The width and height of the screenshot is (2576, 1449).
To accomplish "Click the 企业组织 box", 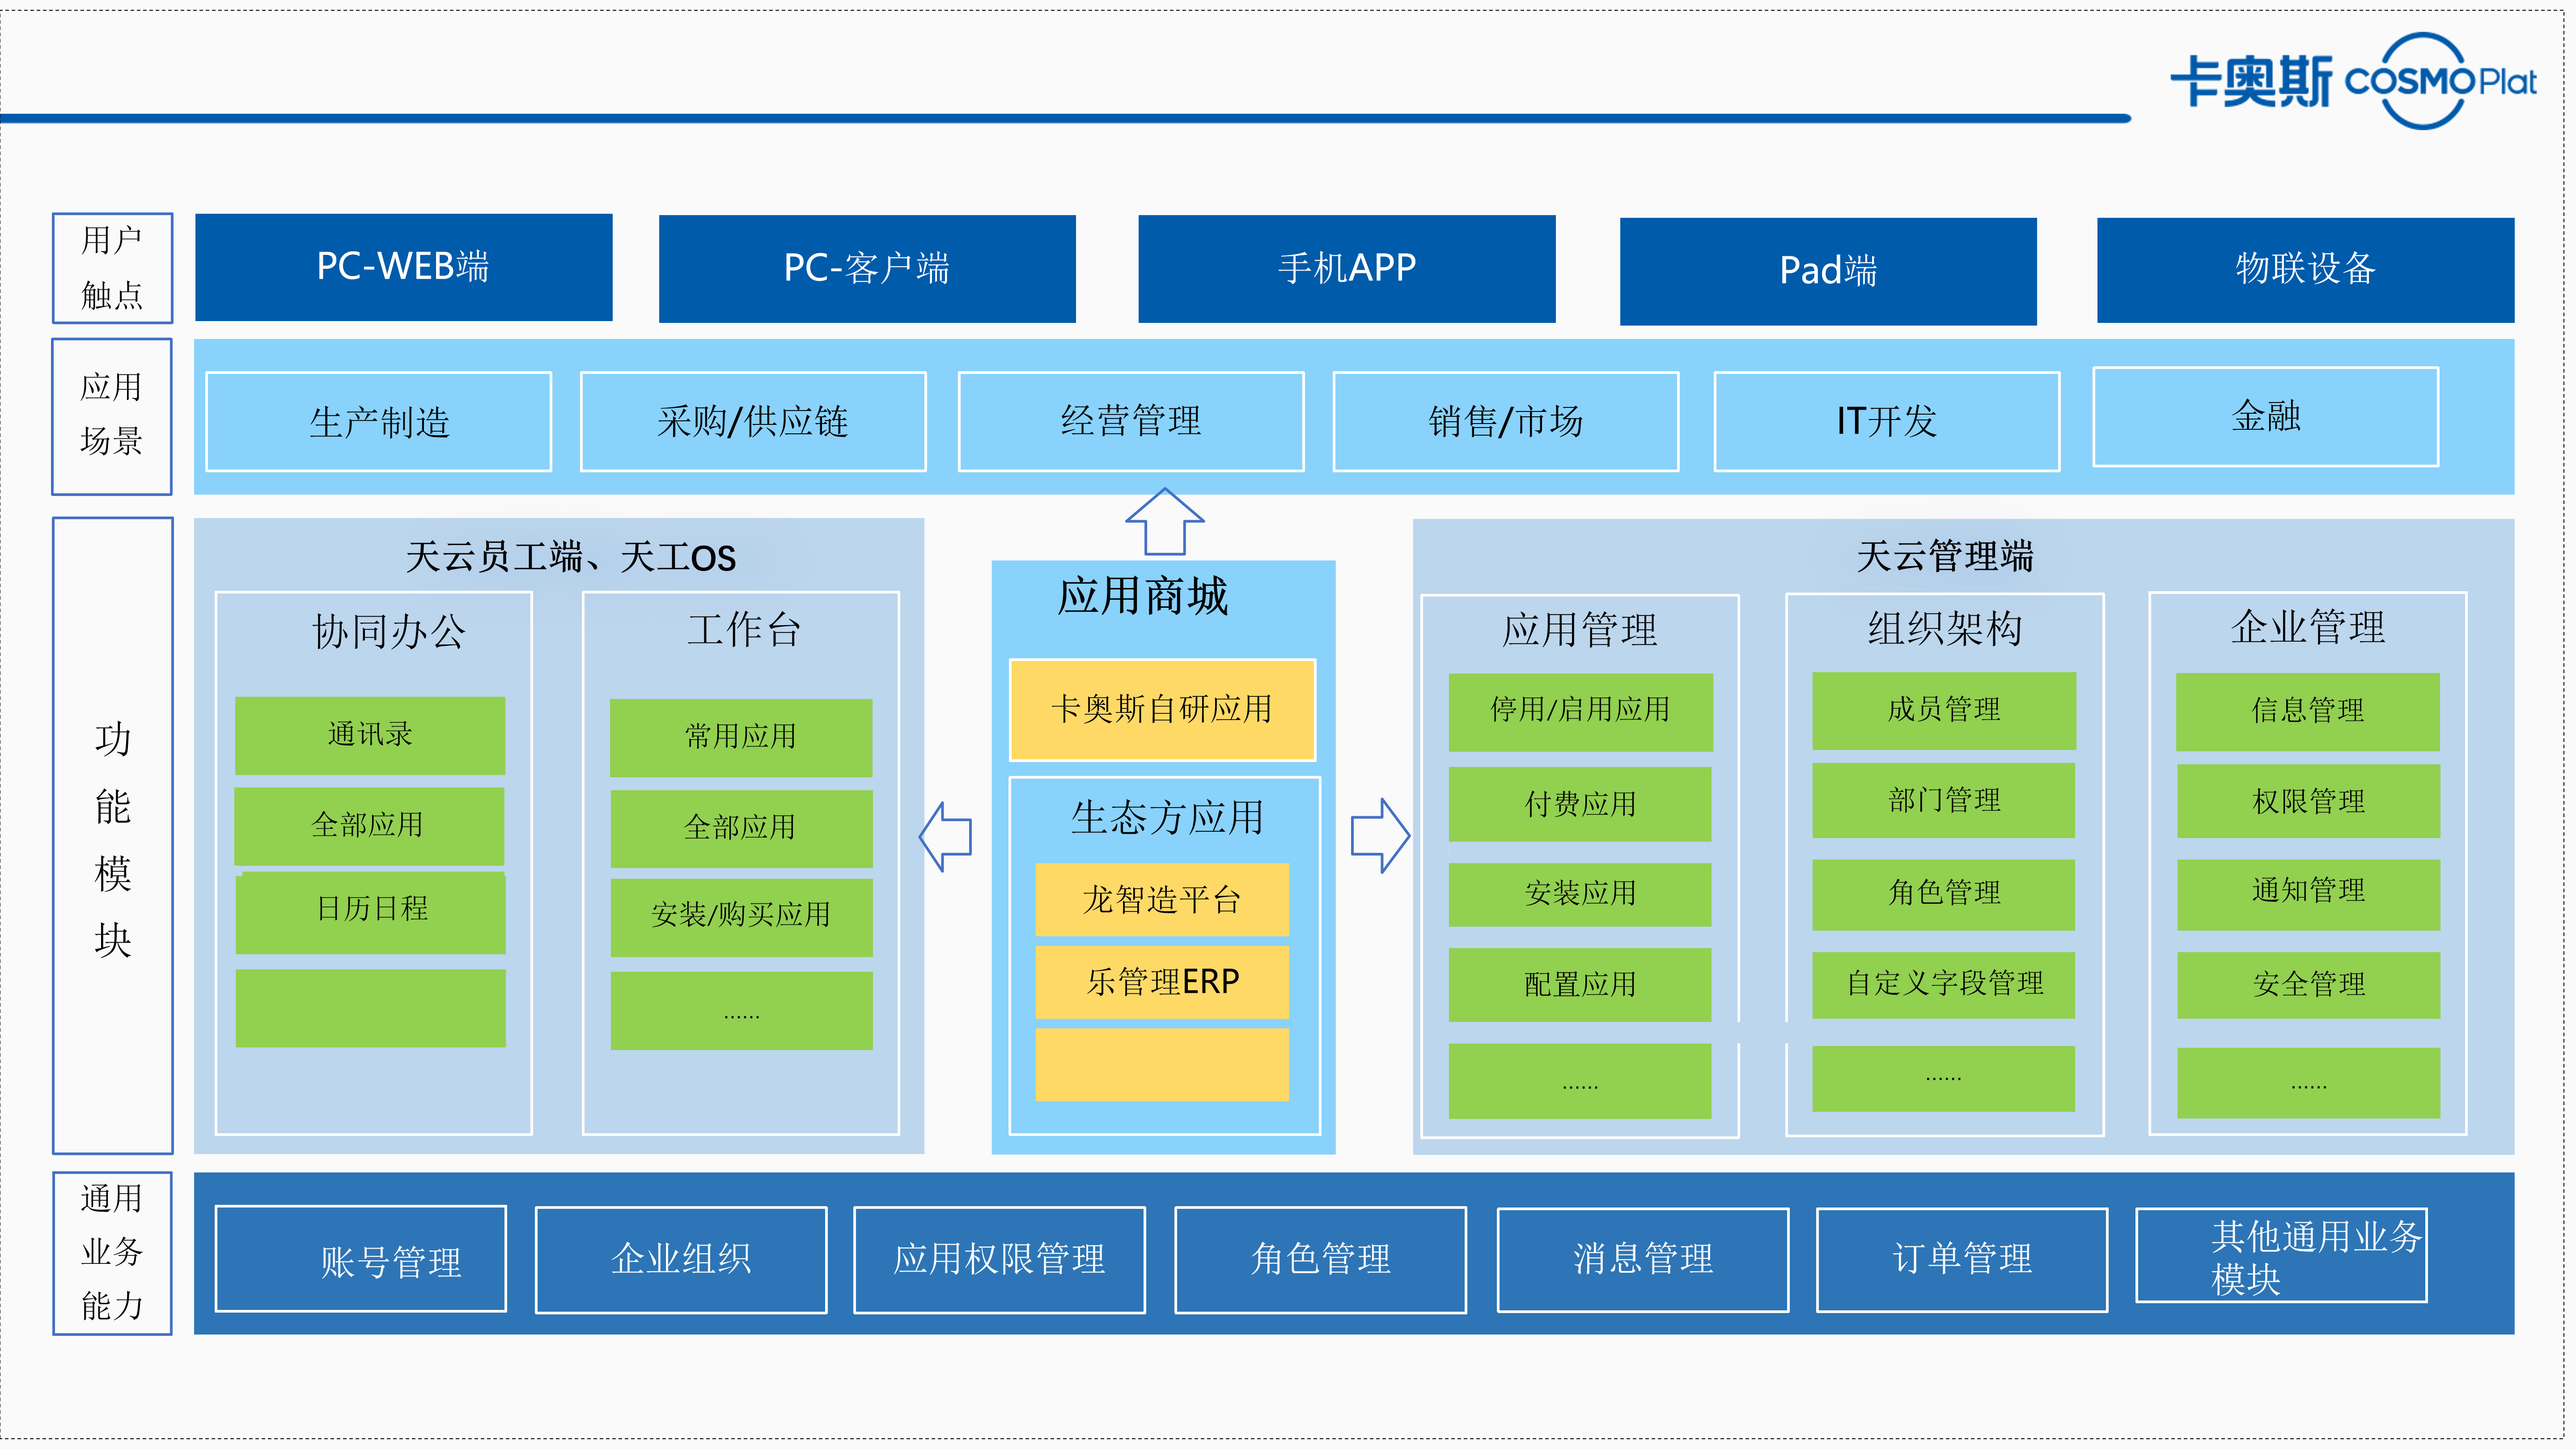I will (x=681, y=1259).
